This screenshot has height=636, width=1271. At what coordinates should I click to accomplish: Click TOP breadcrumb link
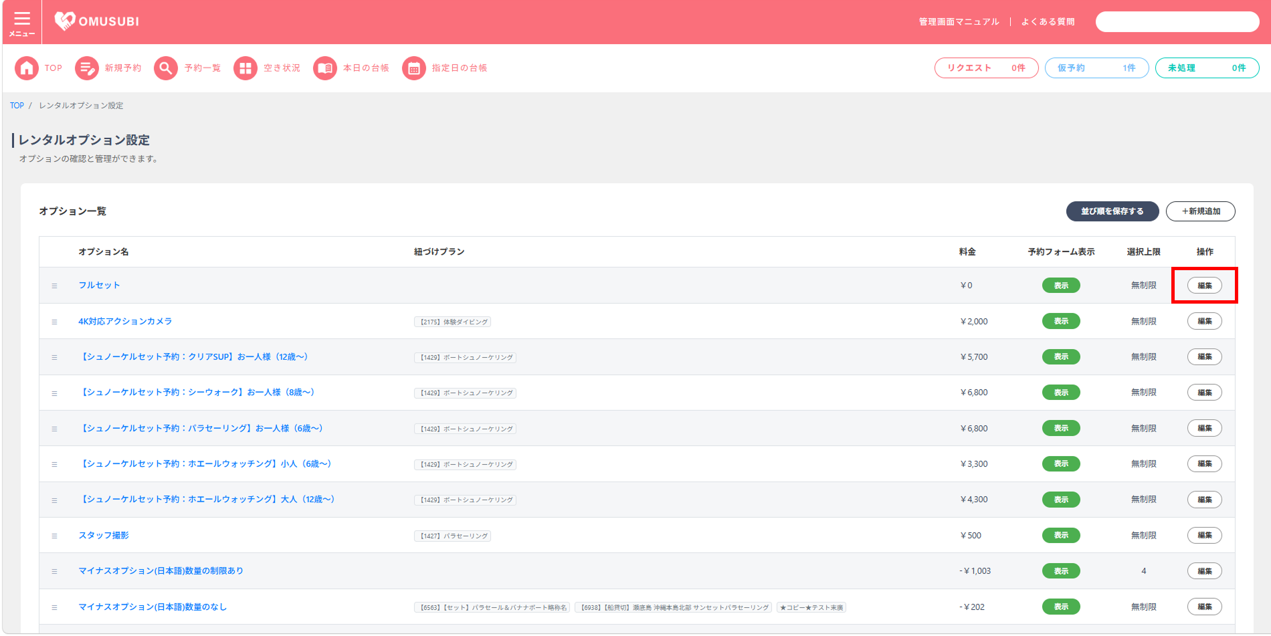(17, 106)
